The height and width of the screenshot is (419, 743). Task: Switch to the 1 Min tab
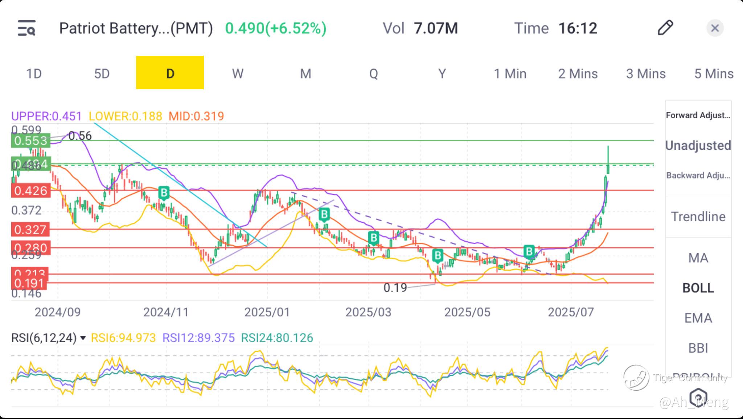click(510, 74)
